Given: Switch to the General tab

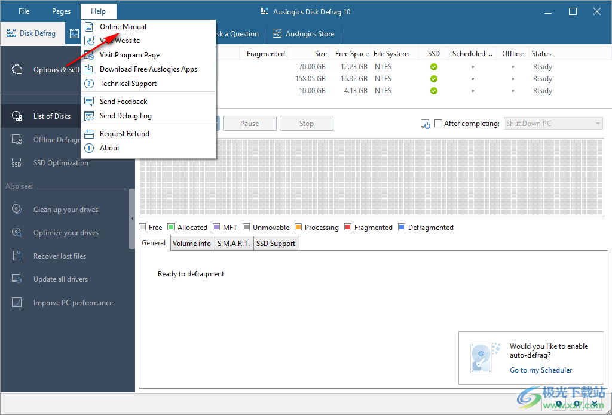Looking at the screenshot, I should click(x=154, y=243).
